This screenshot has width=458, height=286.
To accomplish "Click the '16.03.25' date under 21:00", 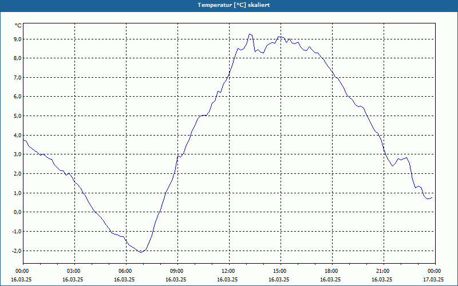I will click(382, 279).
